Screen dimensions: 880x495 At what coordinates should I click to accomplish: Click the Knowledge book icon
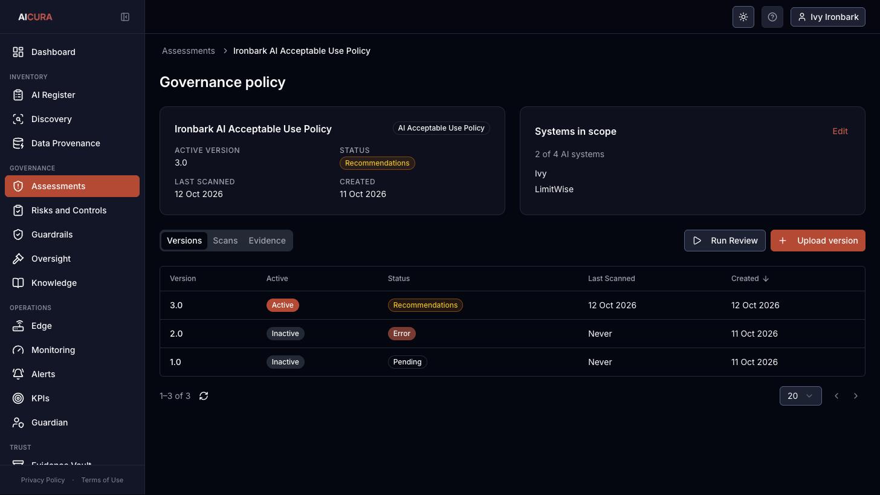click(x=18, y=283)
